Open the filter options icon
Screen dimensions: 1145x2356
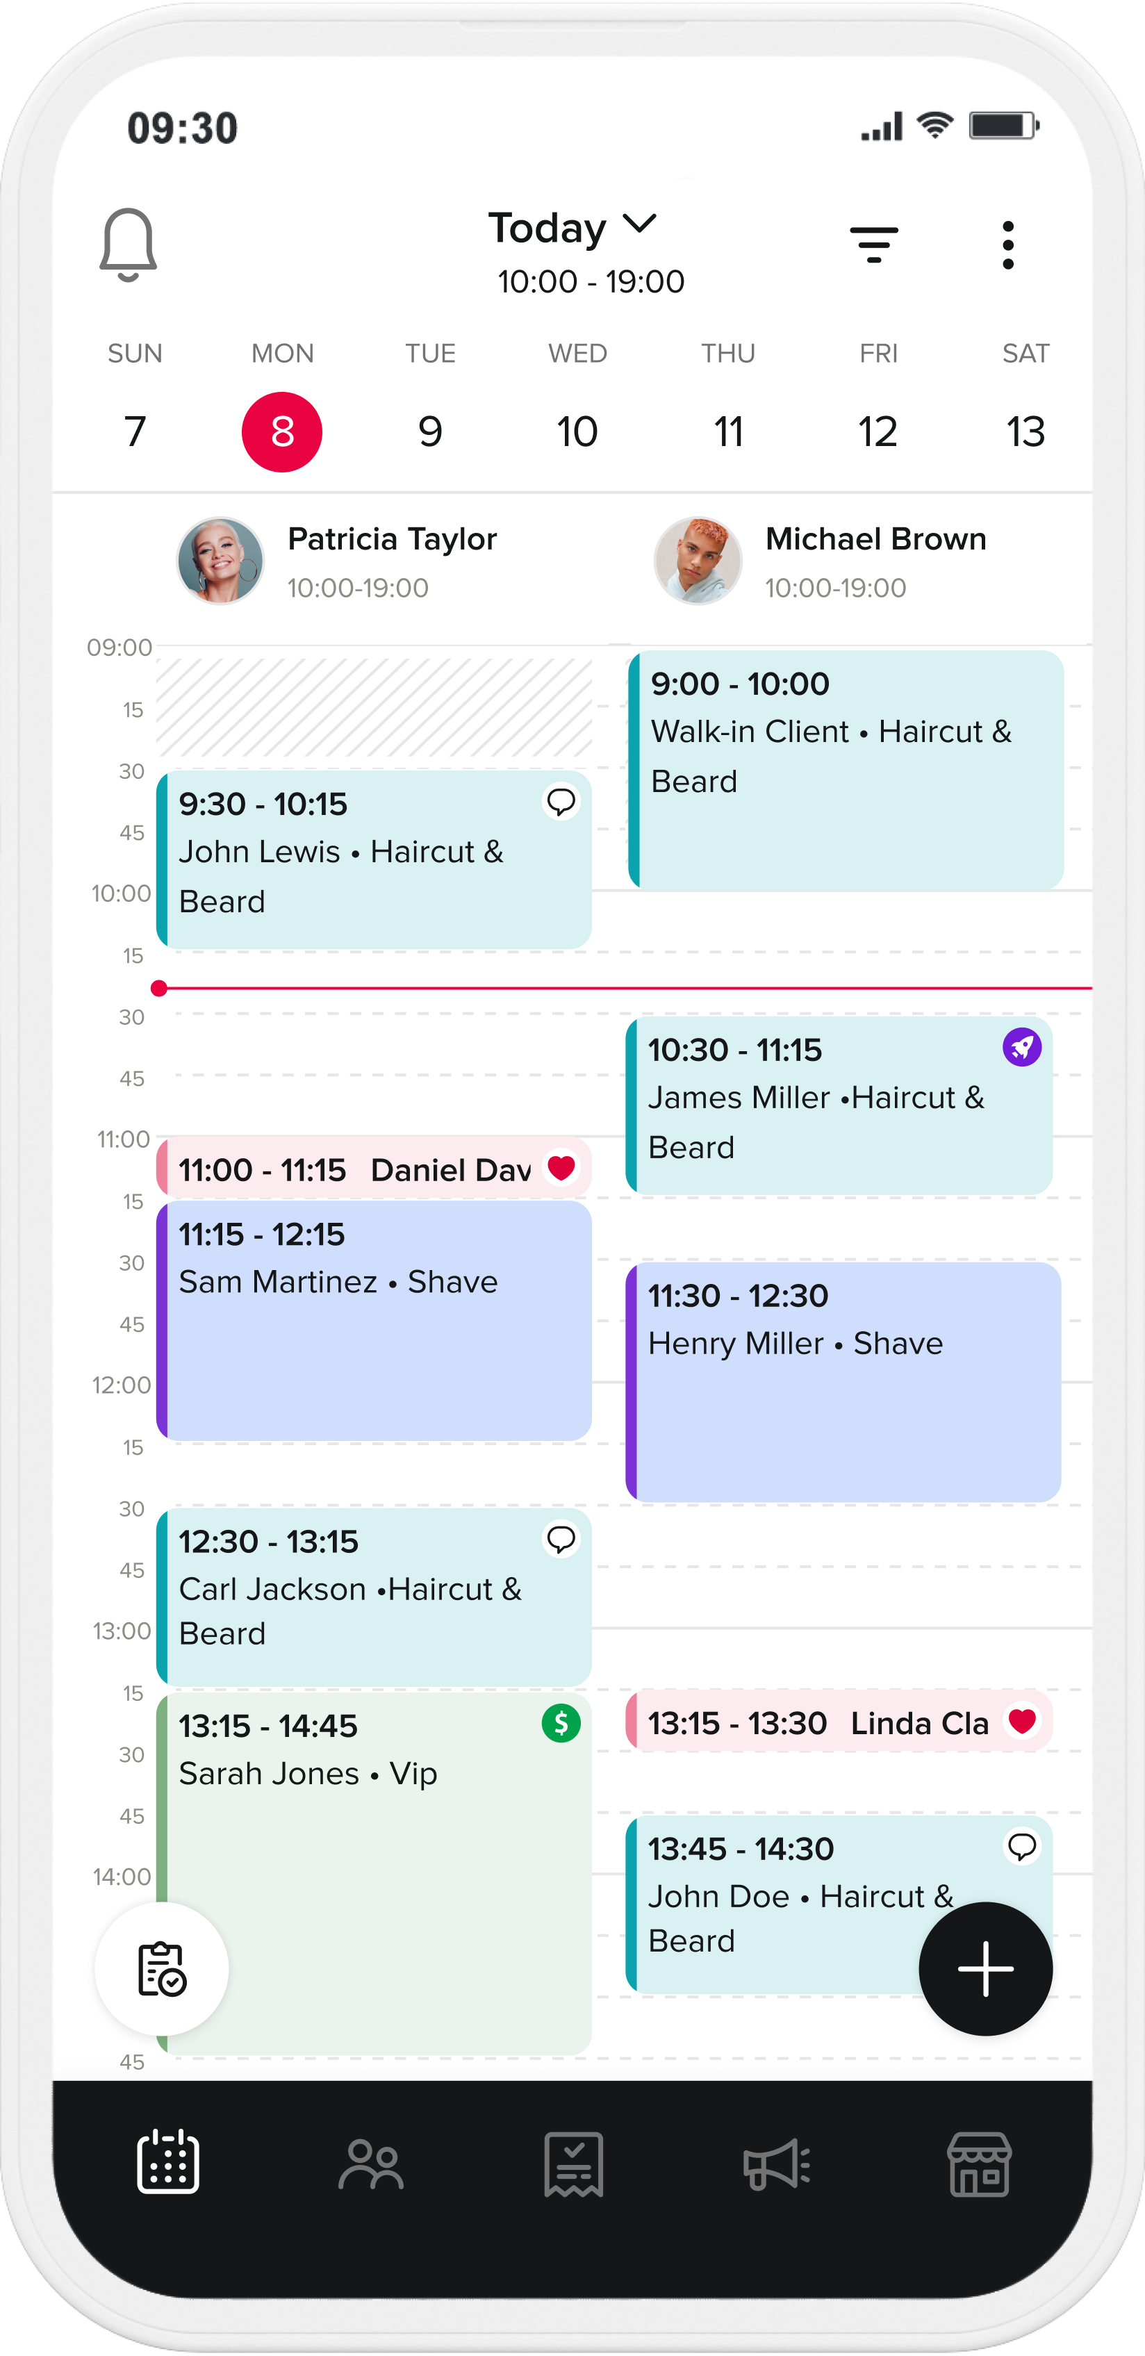873,244
